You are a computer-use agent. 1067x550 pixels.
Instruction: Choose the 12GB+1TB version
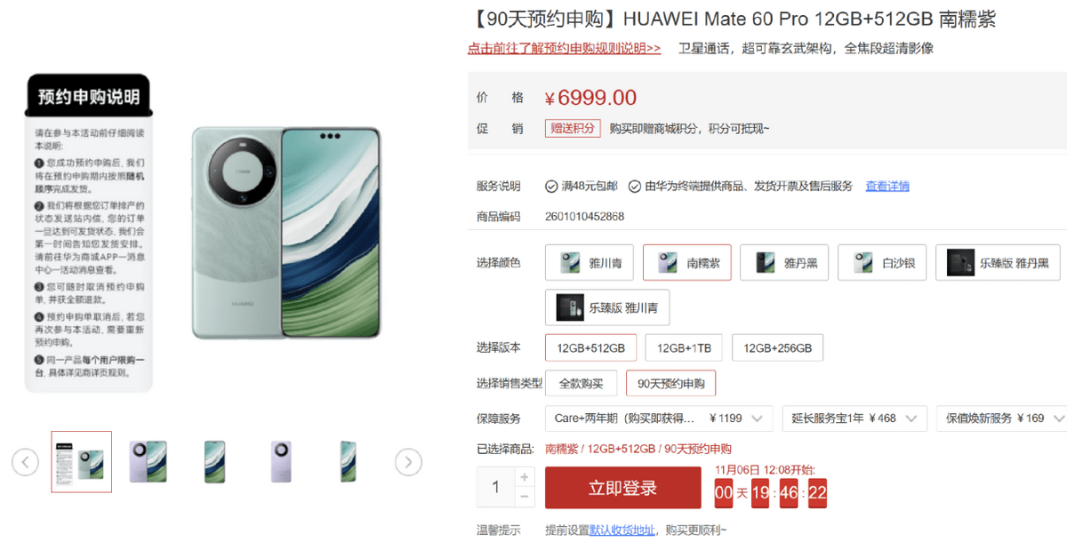click(684, 347)
